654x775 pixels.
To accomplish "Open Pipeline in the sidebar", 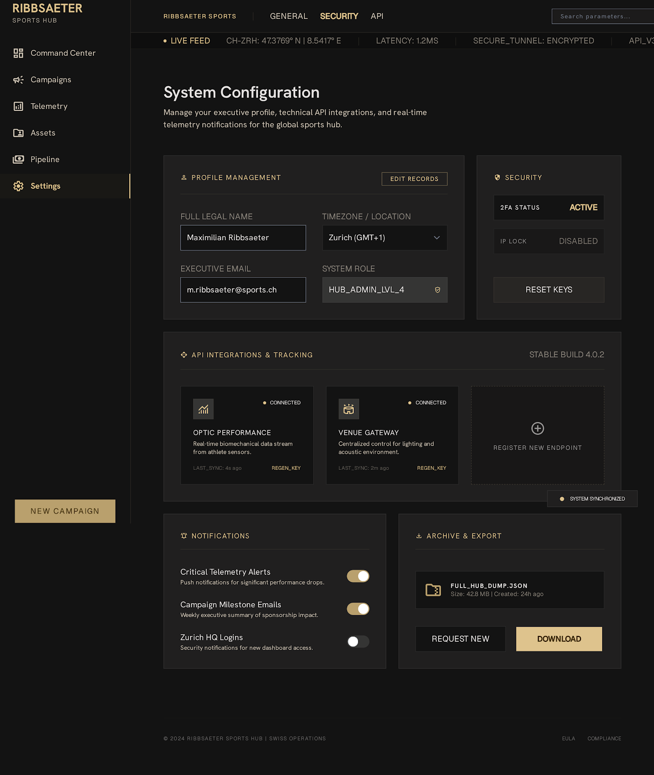I will click(x=65, y=159).
